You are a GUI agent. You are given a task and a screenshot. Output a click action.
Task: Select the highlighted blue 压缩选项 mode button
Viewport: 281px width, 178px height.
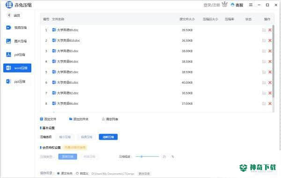point(108,137)
